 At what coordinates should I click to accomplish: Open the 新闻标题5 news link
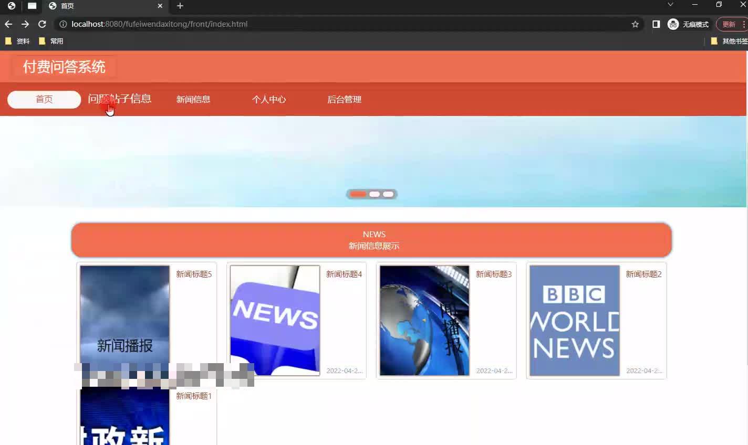194,274
